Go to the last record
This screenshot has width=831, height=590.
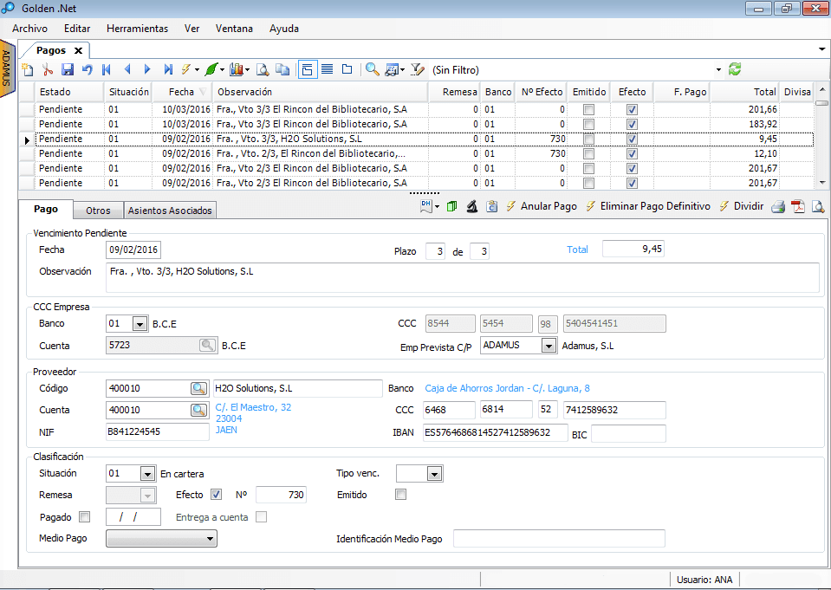(168, 69)
